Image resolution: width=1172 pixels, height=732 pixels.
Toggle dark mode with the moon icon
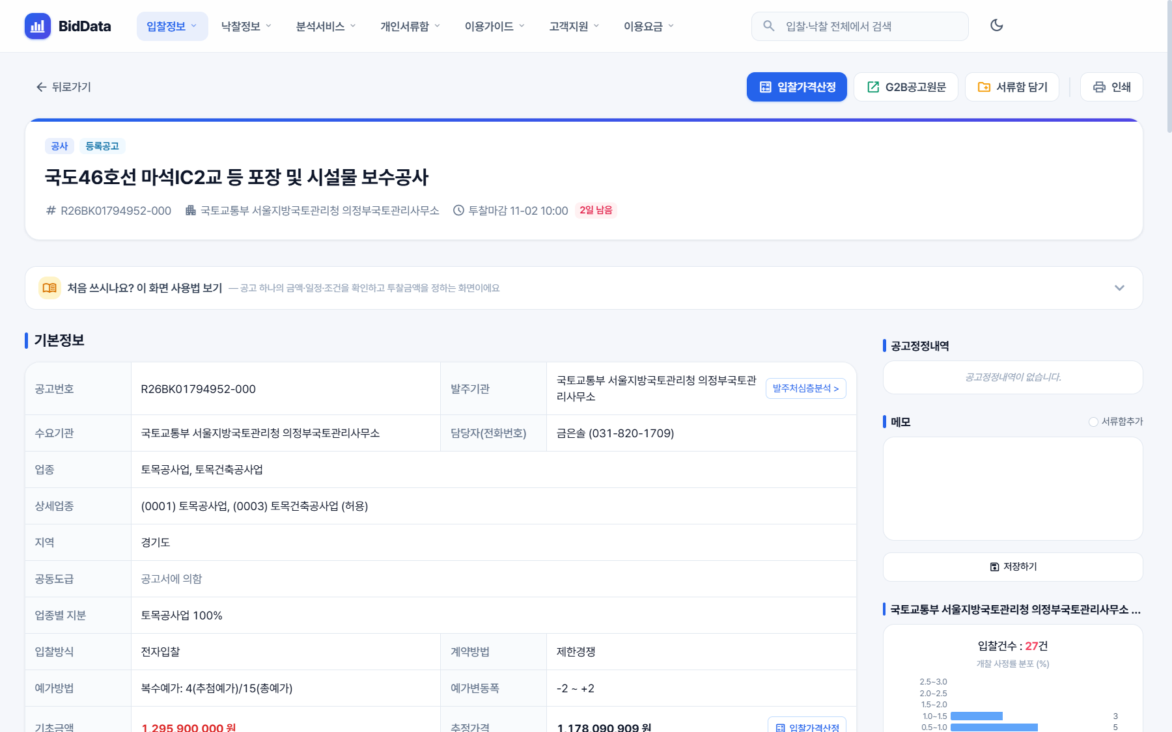pyautogui.click(x=996, y=25)
